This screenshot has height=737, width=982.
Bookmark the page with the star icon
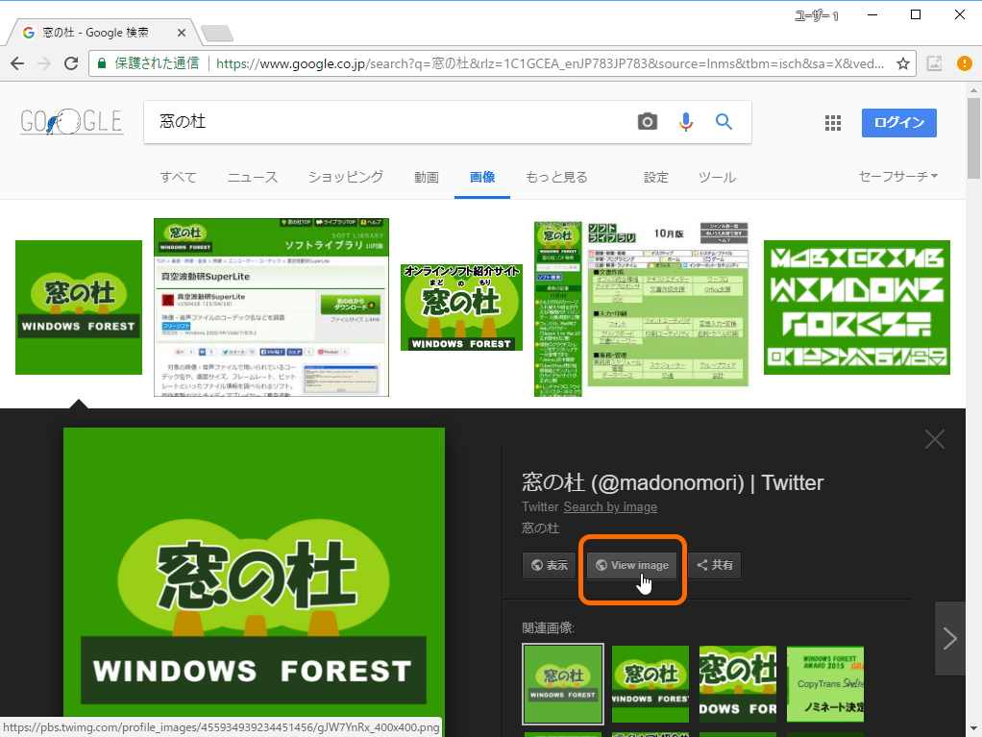(x=903, y=61)
